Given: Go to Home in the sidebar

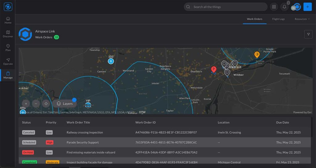Looking at the screenshot, I should coord(8,20).
